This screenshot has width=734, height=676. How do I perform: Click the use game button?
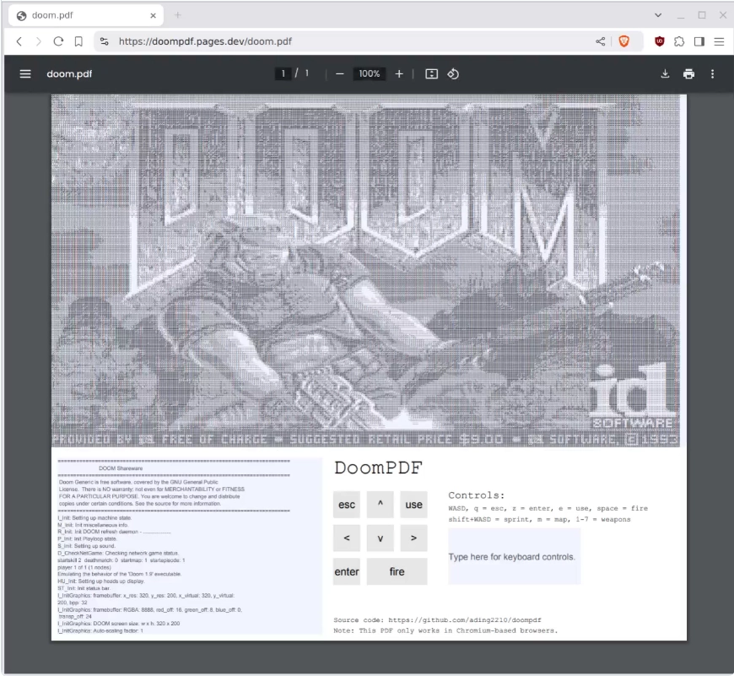(x=413, y=505)
